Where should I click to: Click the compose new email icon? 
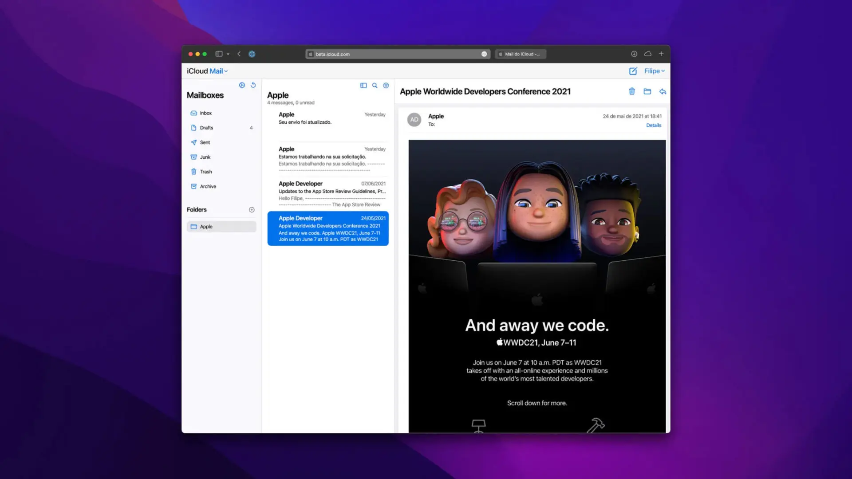pyautogui.click(x=633, y=70)
